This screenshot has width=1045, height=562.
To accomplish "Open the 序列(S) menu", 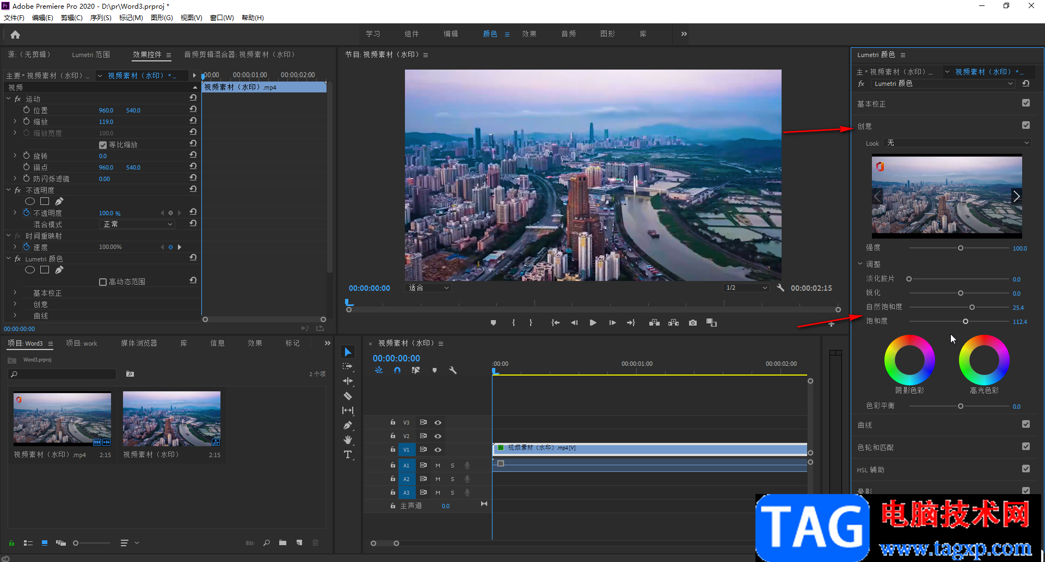I will [x=101, y=18].
